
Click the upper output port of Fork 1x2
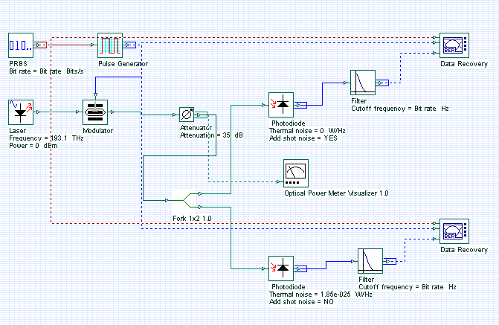coord(200,193)
